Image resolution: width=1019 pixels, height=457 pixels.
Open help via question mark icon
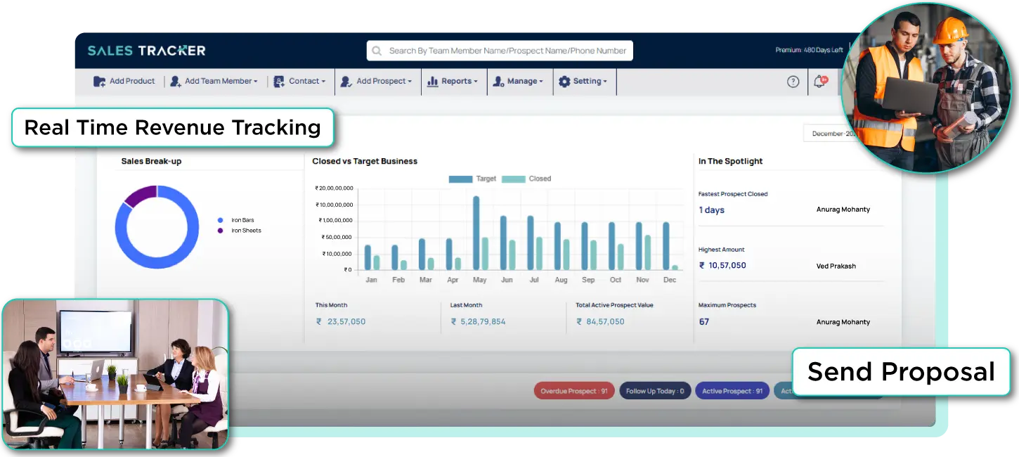click(793, 82)
